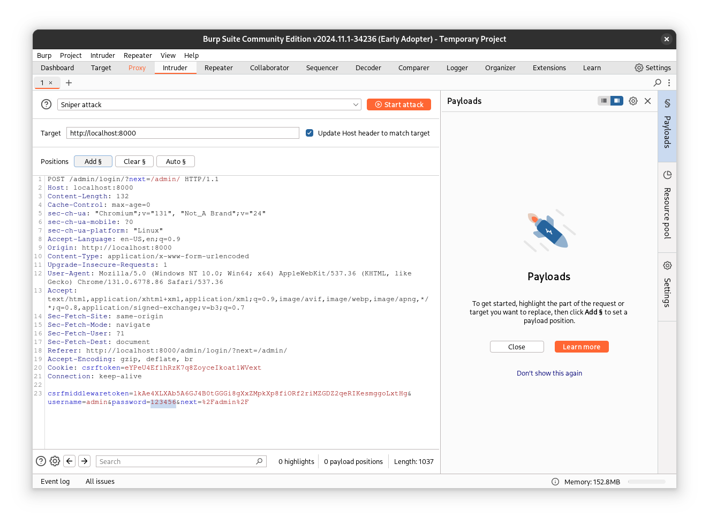Open the Payloads panel gear settings
The width and height of the screenshot is (709, 524).
click(633, 101)
